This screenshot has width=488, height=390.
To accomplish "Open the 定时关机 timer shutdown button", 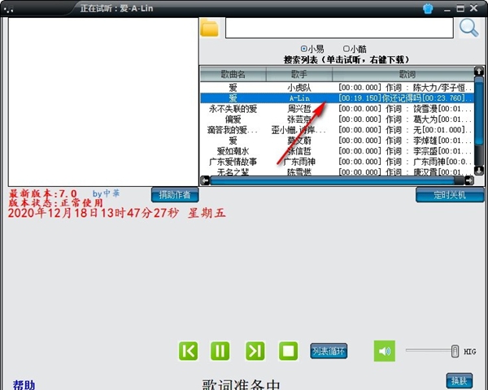I will [x=450, y=195].
